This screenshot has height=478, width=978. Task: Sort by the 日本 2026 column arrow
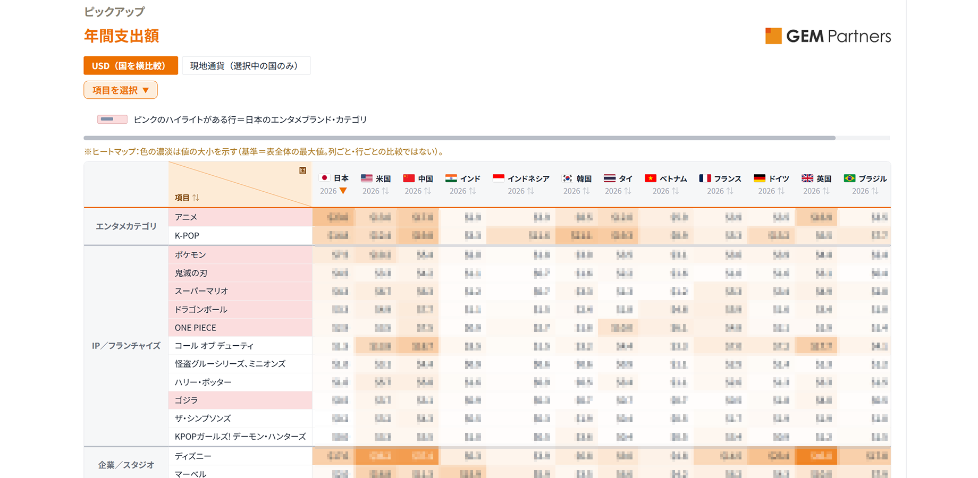click(343, 191)
